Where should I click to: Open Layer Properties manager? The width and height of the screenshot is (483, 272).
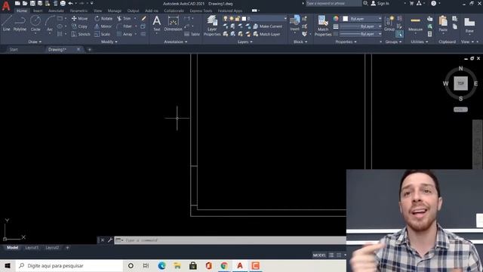(x=212, y=26)
